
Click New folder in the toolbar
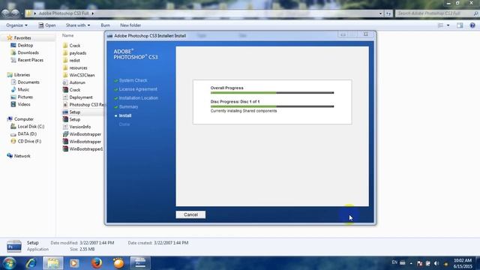tap(130, 25)
